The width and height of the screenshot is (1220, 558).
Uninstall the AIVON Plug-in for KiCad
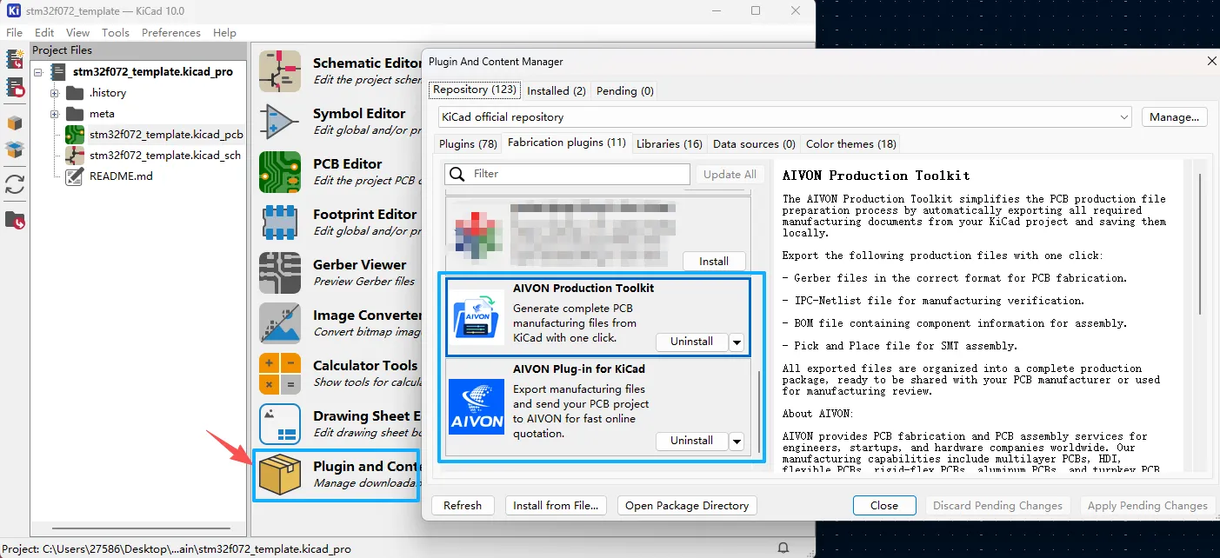(691, 441)
